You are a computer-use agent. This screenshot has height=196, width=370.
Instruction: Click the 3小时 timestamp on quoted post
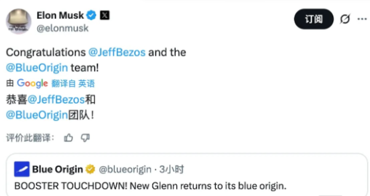pyautogui.click(x=172, y=169)
